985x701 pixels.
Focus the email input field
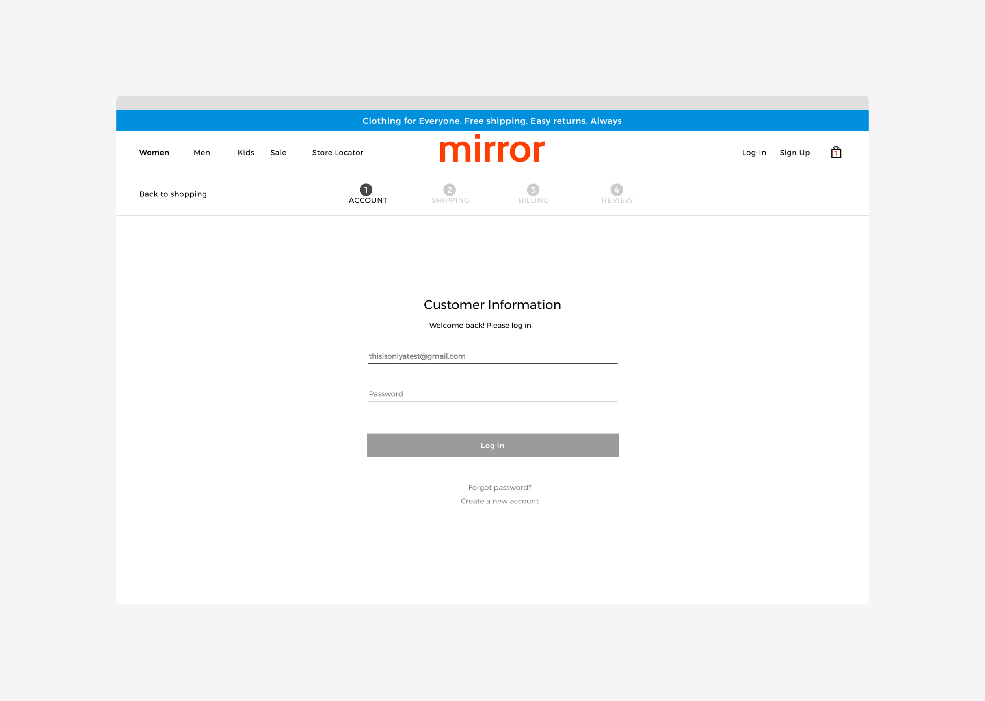click(492, 356)
